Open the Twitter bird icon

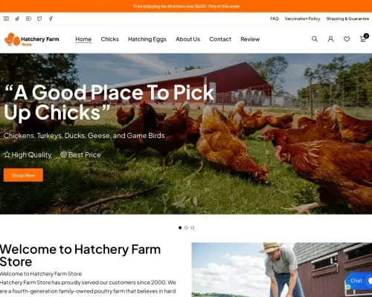tap(39, 19)
